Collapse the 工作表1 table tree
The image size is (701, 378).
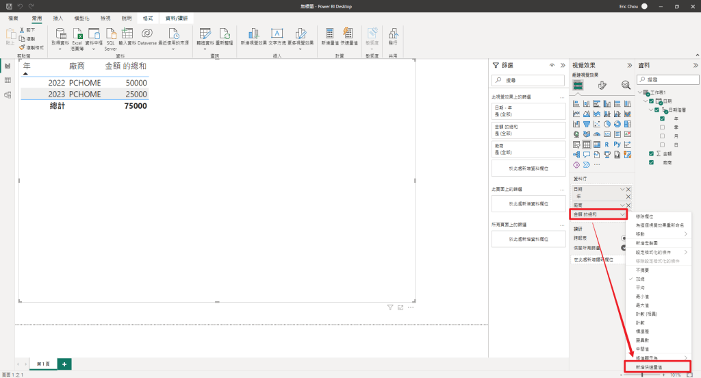tap(640, 92)
